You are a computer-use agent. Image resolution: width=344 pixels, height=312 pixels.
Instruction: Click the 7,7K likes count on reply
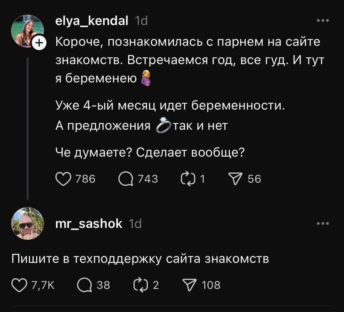pyautogui.click(x=43, y=285)
